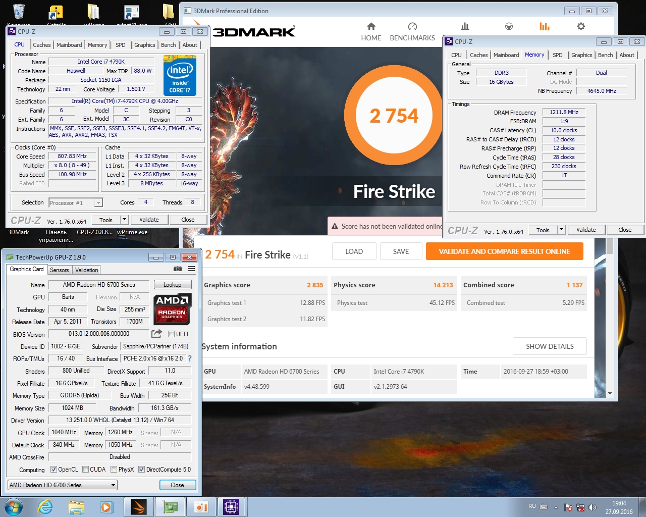Click the 3DMark results vertical scrollbar
This screenshot has width=646, height=517.
click(x=610, y=246)
